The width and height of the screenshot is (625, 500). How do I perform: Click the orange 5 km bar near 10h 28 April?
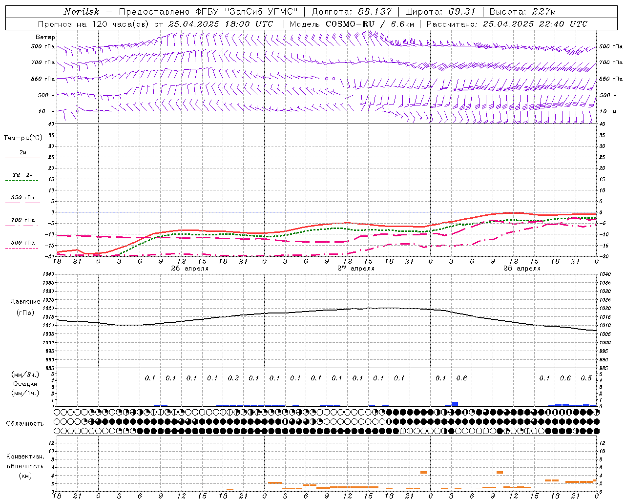pos(500,472)
